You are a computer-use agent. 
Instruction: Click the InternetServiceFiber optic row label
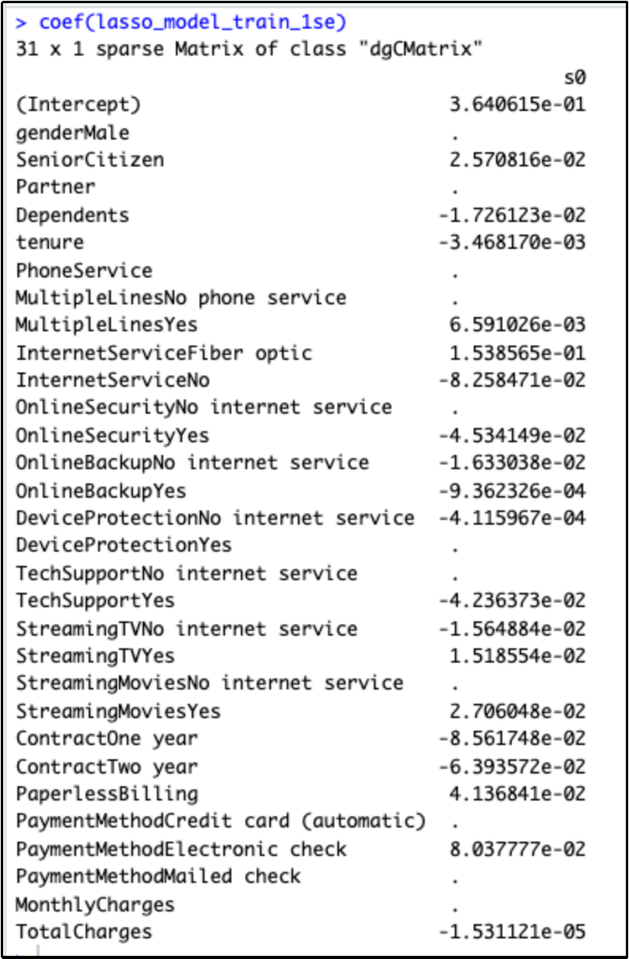[164, 353]
